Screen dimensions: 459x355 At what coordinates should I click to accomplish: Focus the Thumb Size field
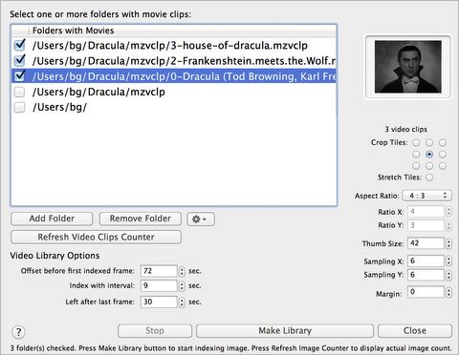(x=426, y=243)
